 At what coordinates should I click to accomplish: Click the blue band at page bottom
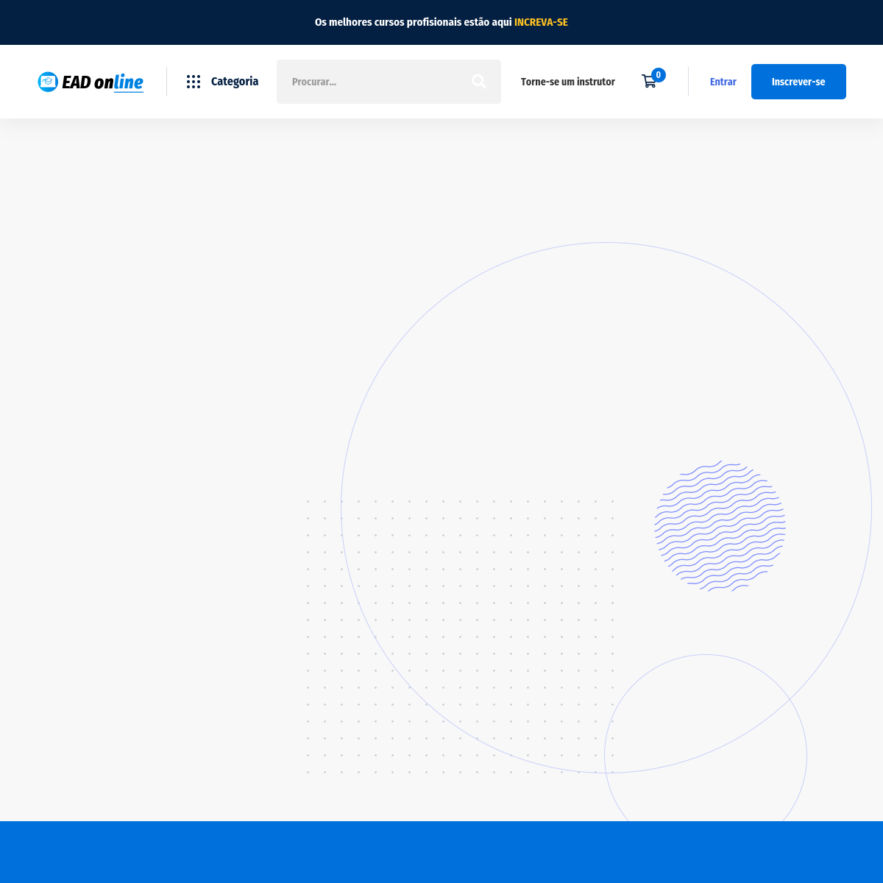click(x=441, y=852)
